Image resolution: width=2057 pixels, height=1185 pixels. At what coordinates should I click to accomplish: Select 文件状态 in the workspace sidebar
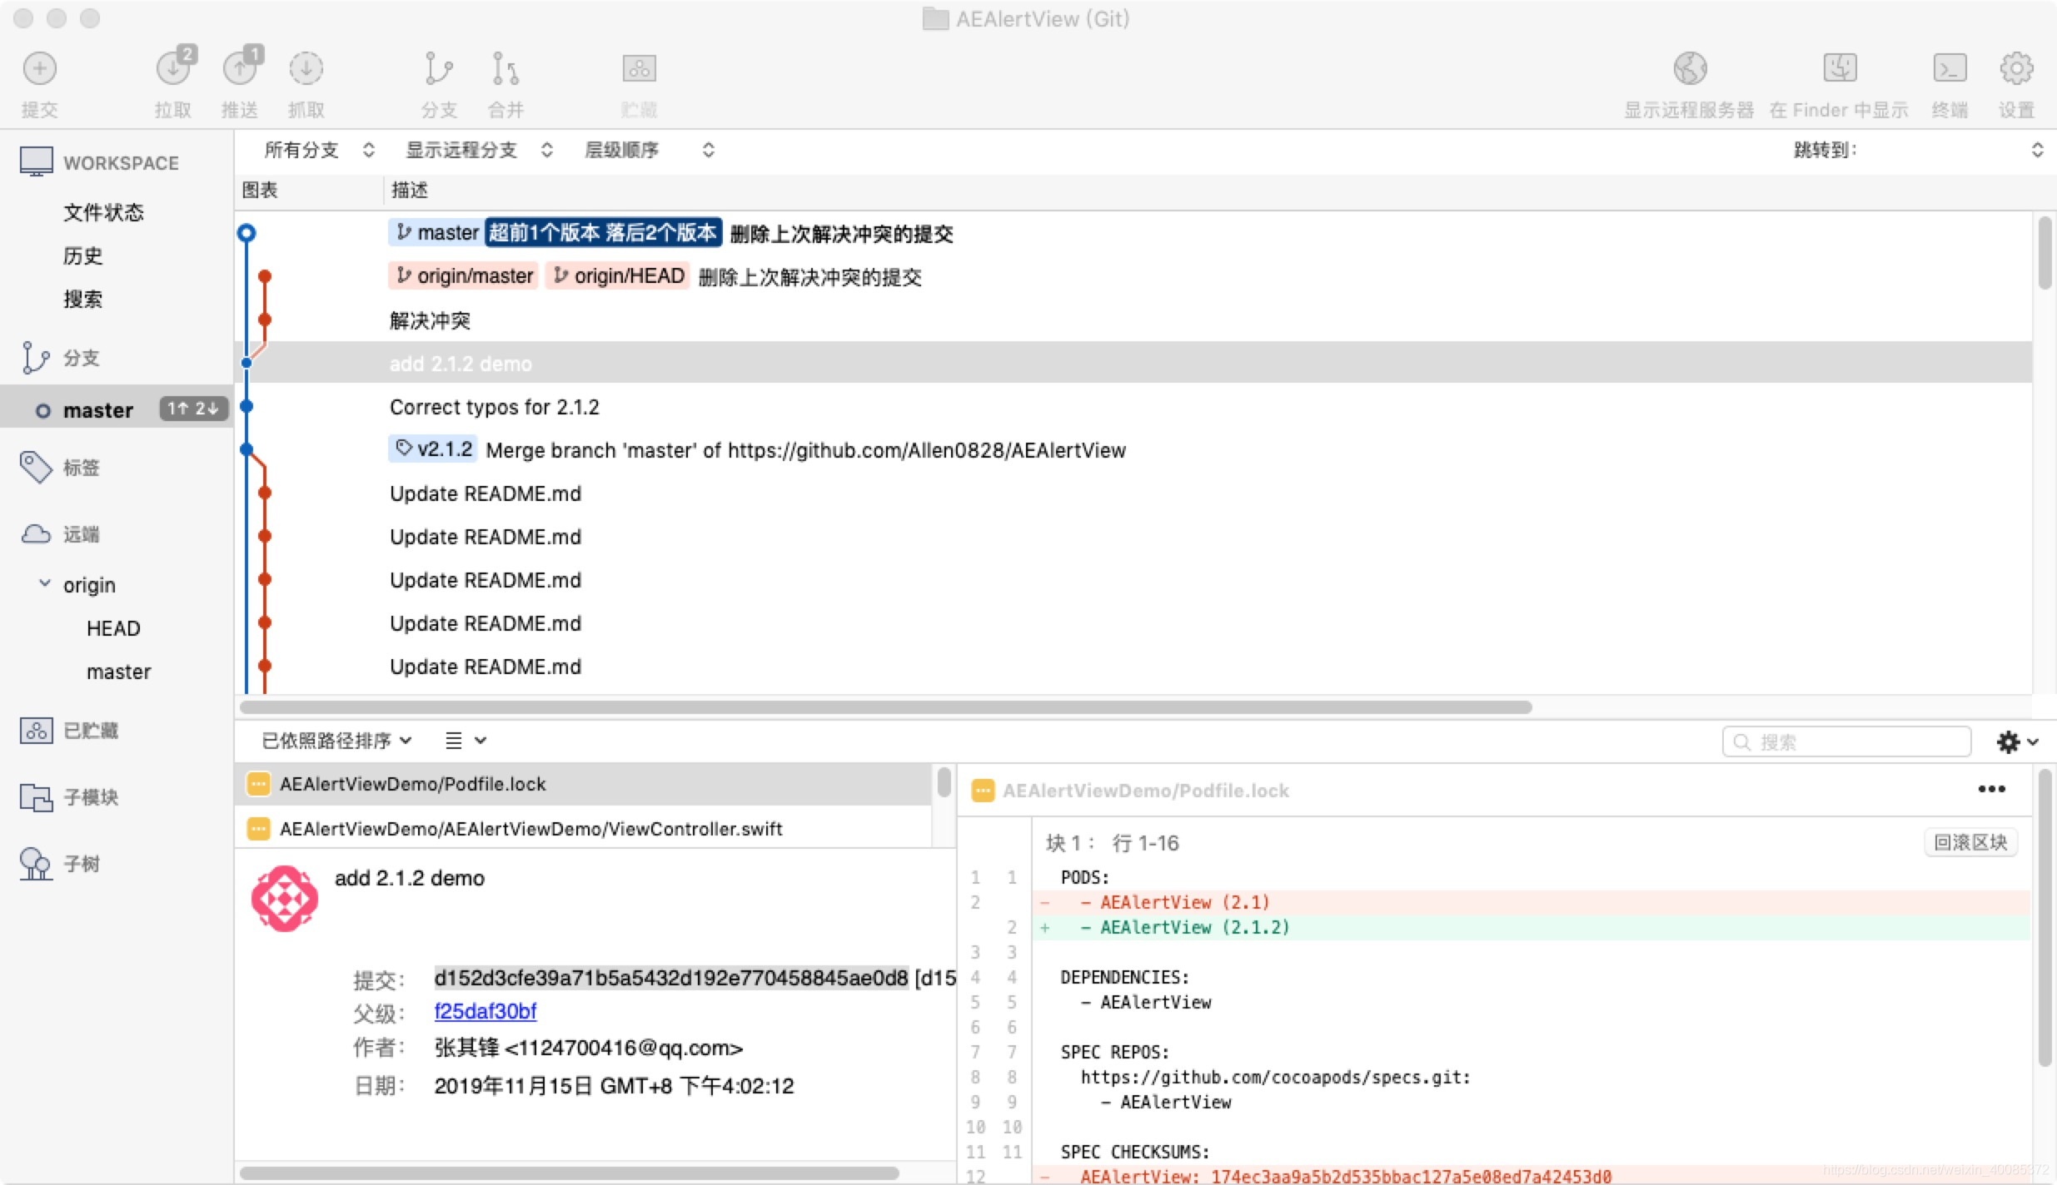103,212
